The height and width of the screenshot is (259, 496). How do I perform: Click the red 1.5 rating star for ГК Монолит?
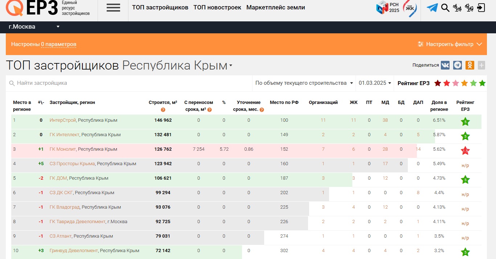pyautogui.click(x=465, y=151)
